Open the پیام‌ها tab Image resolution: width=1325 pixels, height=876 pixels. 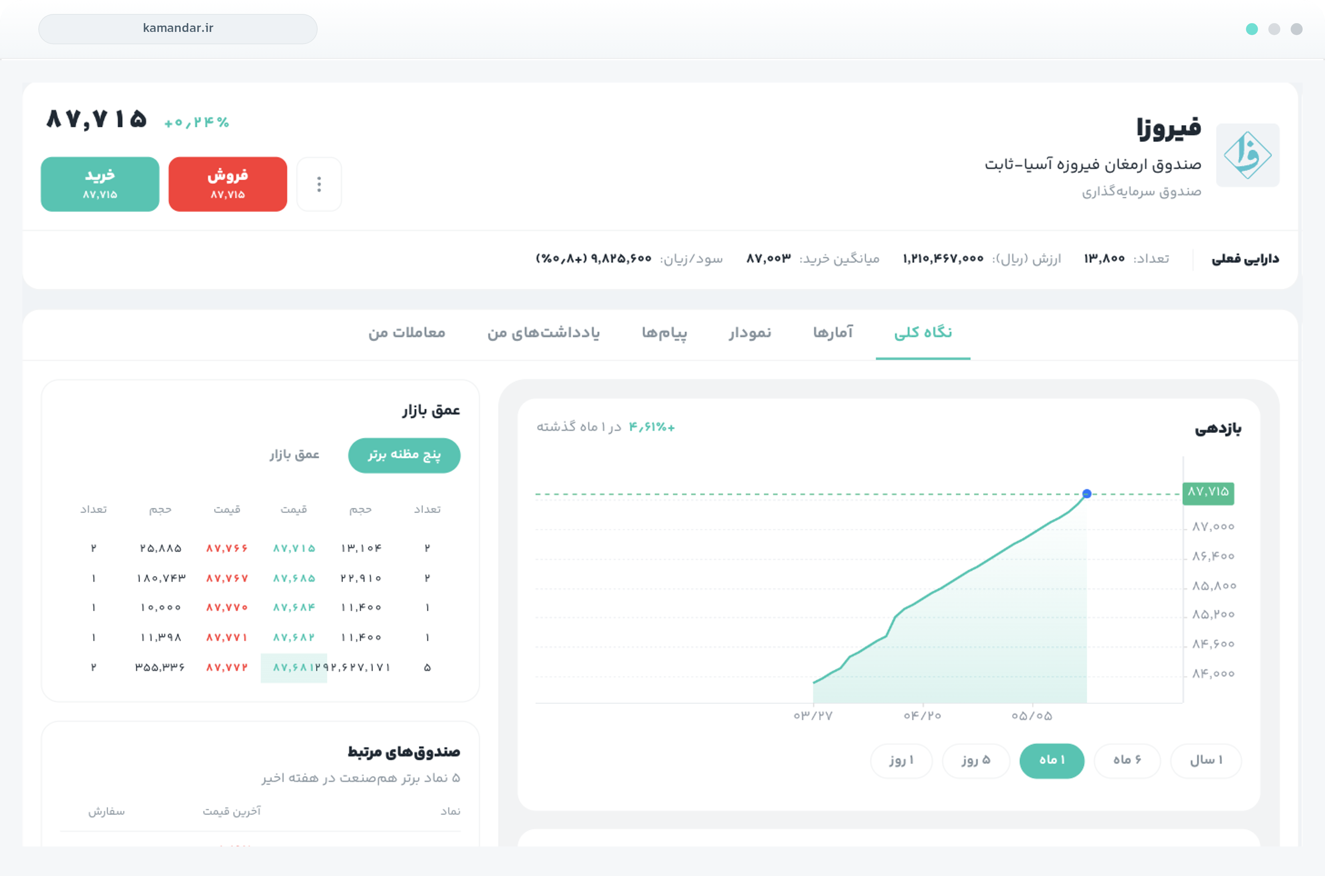(x=664, y=333)
